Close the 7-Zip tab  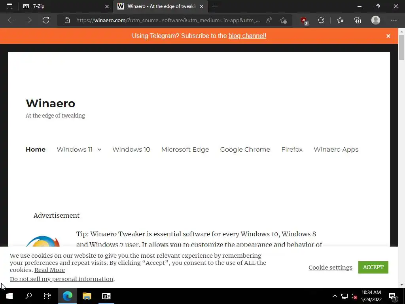click(x=107, y=6)
